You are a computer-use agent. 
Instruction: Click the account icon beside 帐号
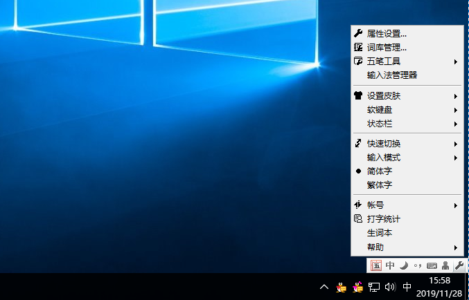[x=358, y=205]
